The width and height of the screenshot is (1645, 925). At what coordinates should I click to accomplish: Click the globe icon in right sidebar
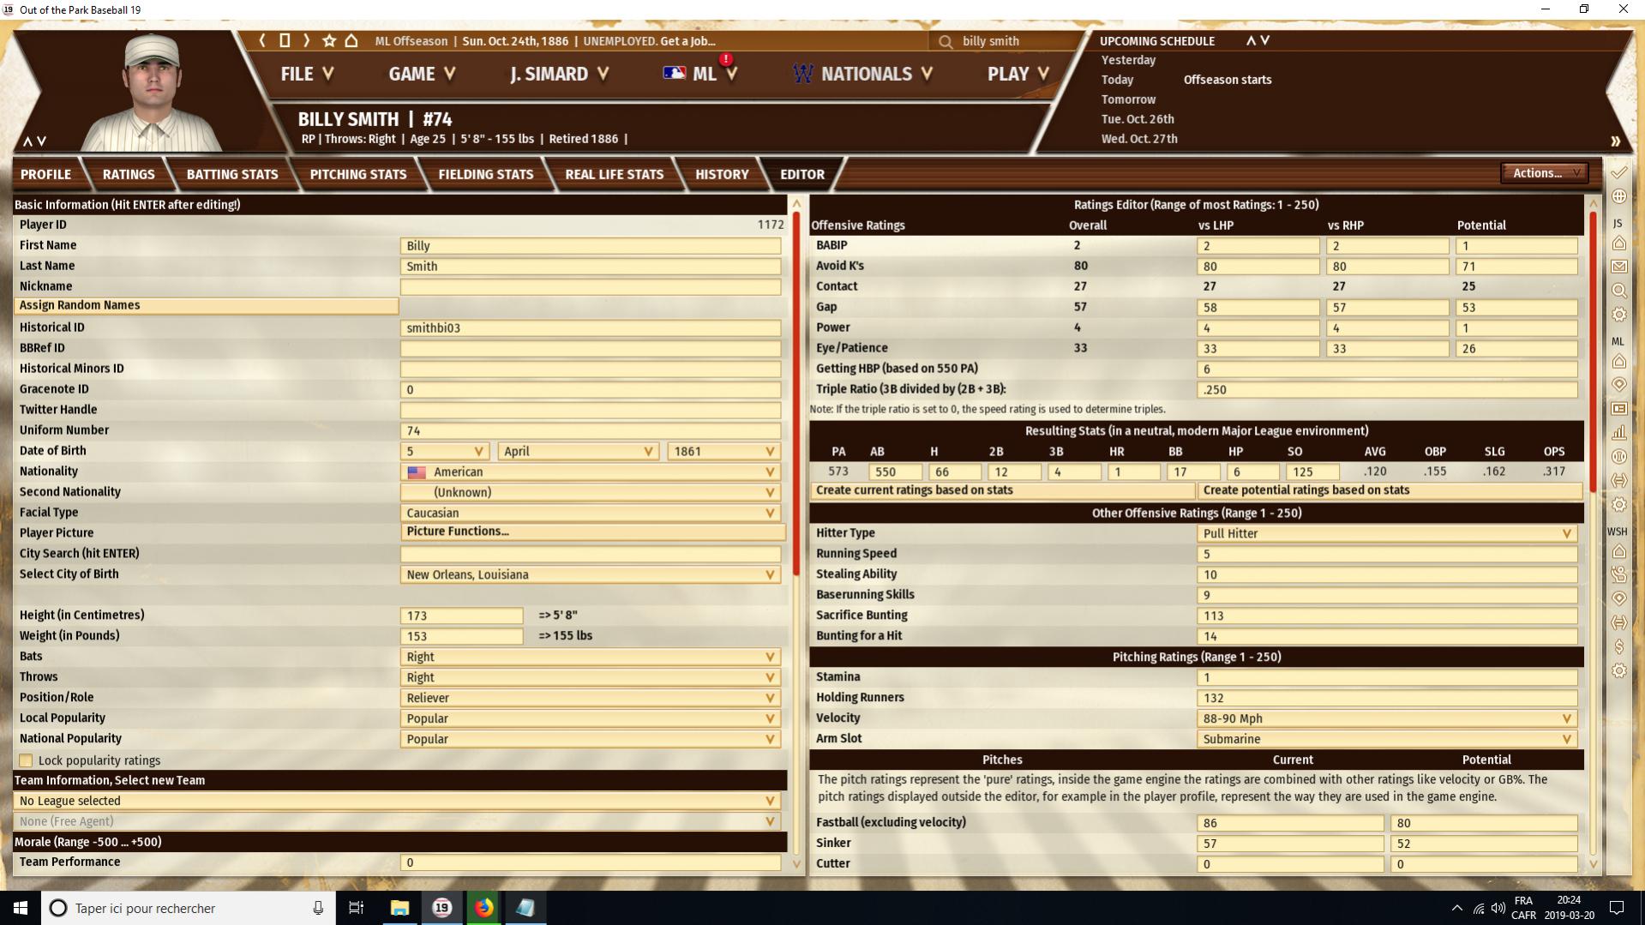(1618, 196)
